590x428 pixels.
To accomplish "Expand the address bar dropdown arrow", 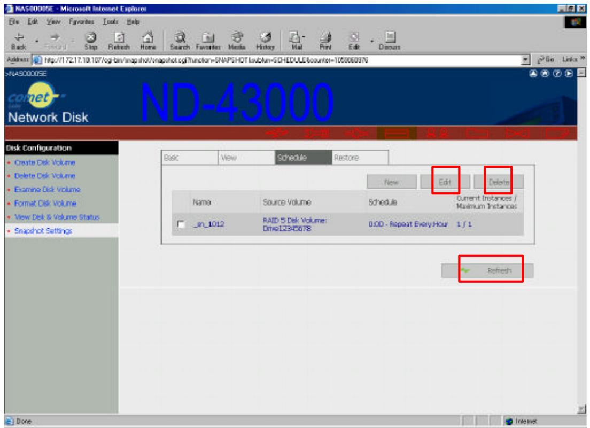I will pos(526,59).
